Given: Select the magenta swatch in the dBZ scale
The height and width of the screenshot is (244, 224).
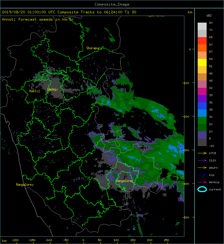Looking at the screenshot, I should point(202,92).
